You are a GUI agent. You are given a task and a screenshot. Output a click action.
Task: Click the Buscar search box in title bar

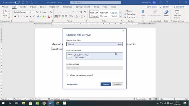pos(96,2)
